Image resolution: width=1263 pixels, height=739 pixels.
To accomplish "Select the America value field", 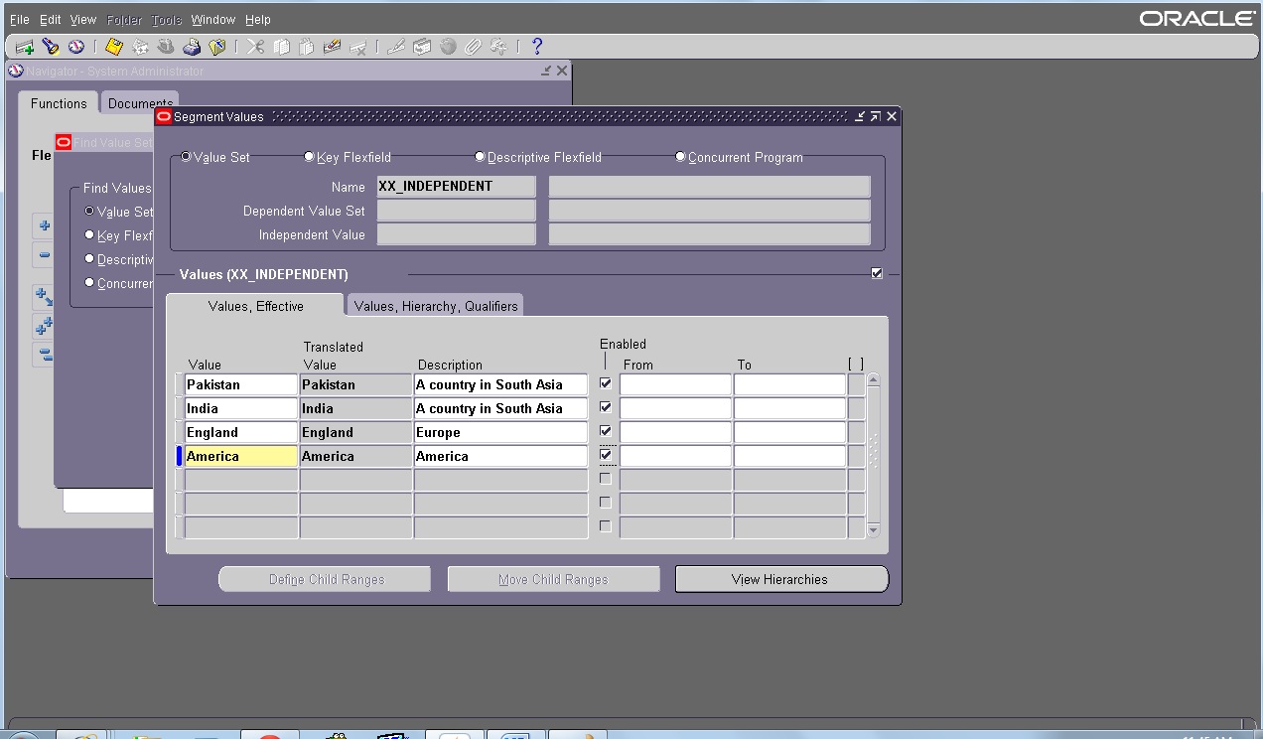I will tap(240, 455).
